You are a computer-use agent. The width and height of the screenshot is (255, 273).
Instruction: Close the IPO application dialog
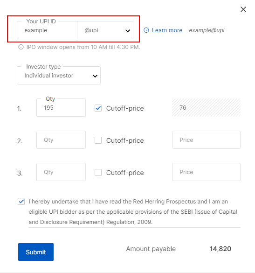pyautogui.click(x=243, y=9)
